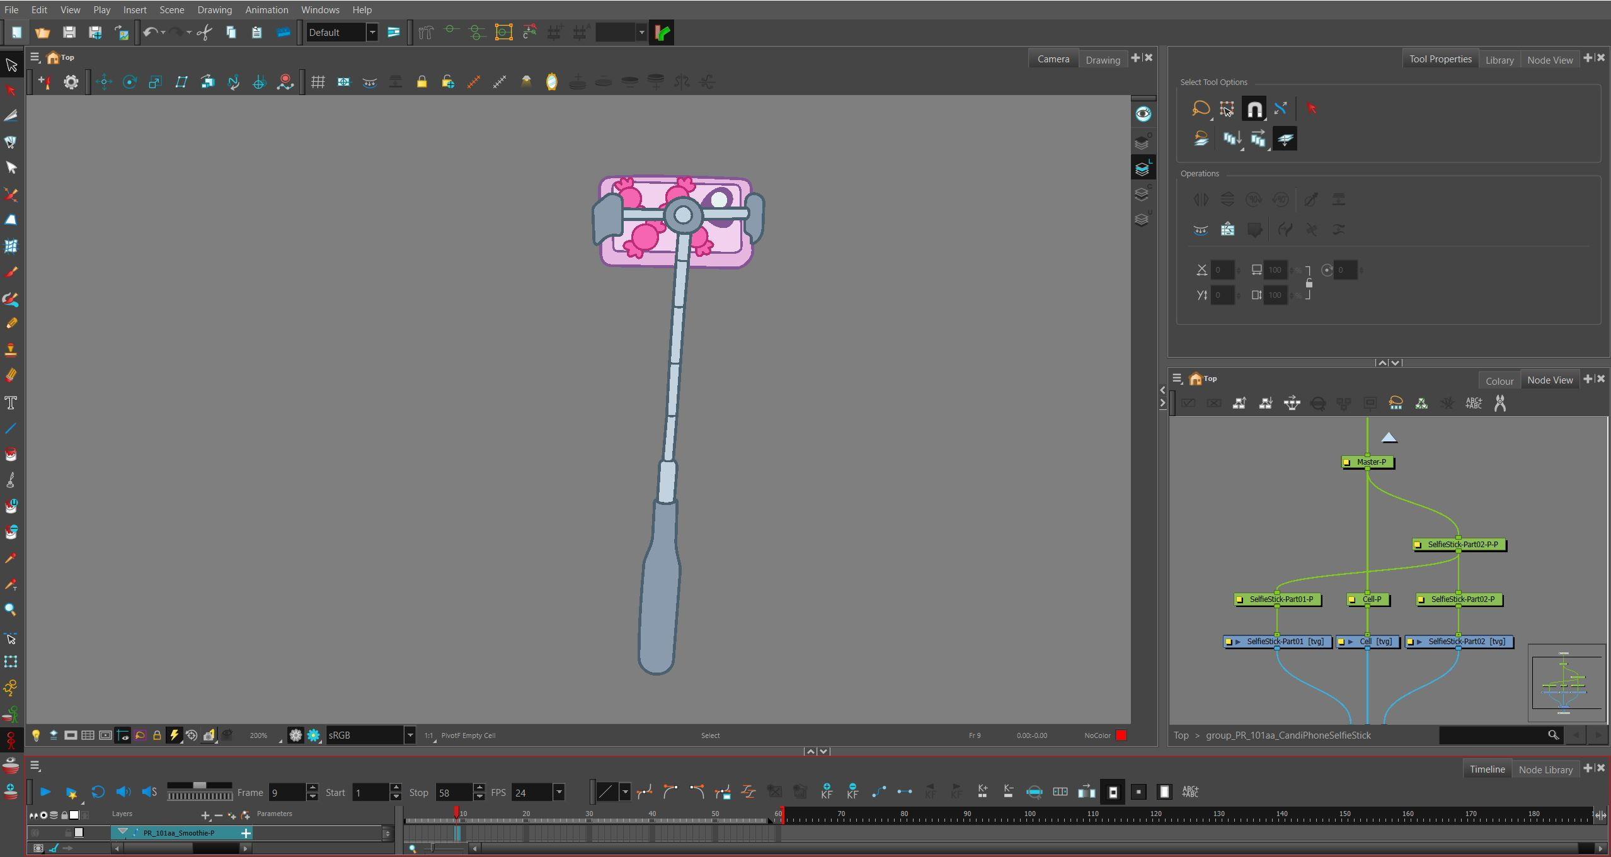Toggle the lock icon in Camera toolbar
This screenshot has width=1611, height=857.
point(421,82)
